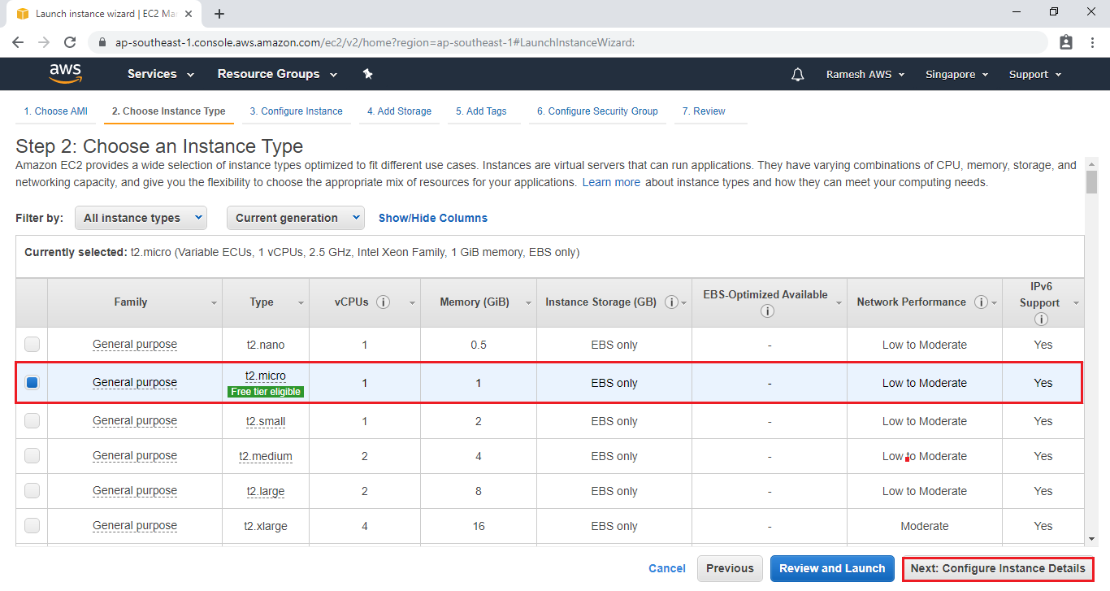Click info icon under EBS-Optimized Available
The image size is (1110, 591).
tap(766, 311)
